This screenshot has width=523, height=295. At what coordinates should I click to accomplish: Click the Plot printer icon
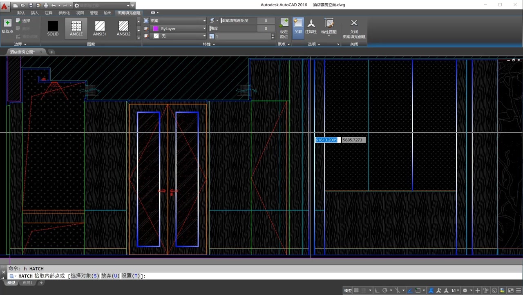[x=46, y=6]
